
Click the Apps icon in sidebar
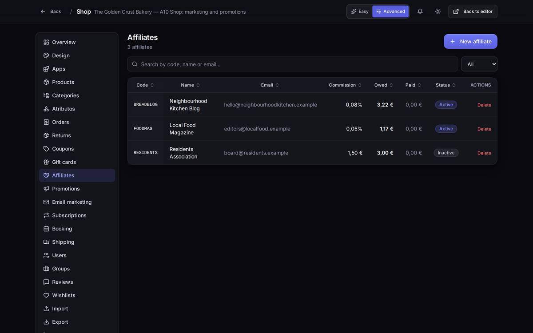click(46, 69)
